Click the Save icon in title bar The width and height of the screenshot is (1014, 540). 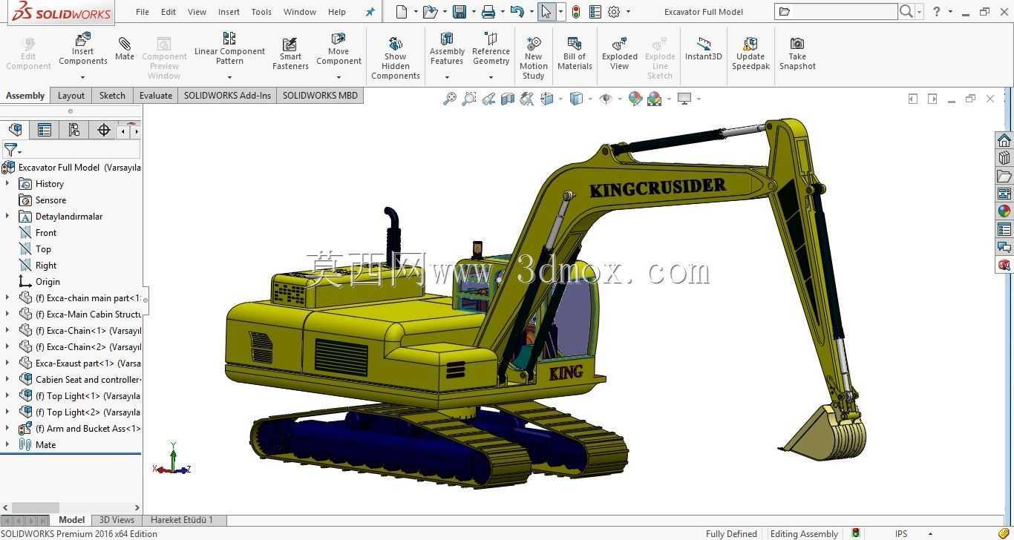[x=459, y=12]
